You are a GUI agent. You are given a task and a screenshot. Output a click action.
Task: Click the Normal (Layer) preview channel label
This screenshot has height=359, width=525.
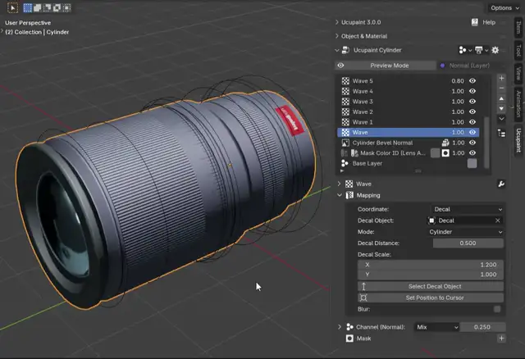coord(469,66)
